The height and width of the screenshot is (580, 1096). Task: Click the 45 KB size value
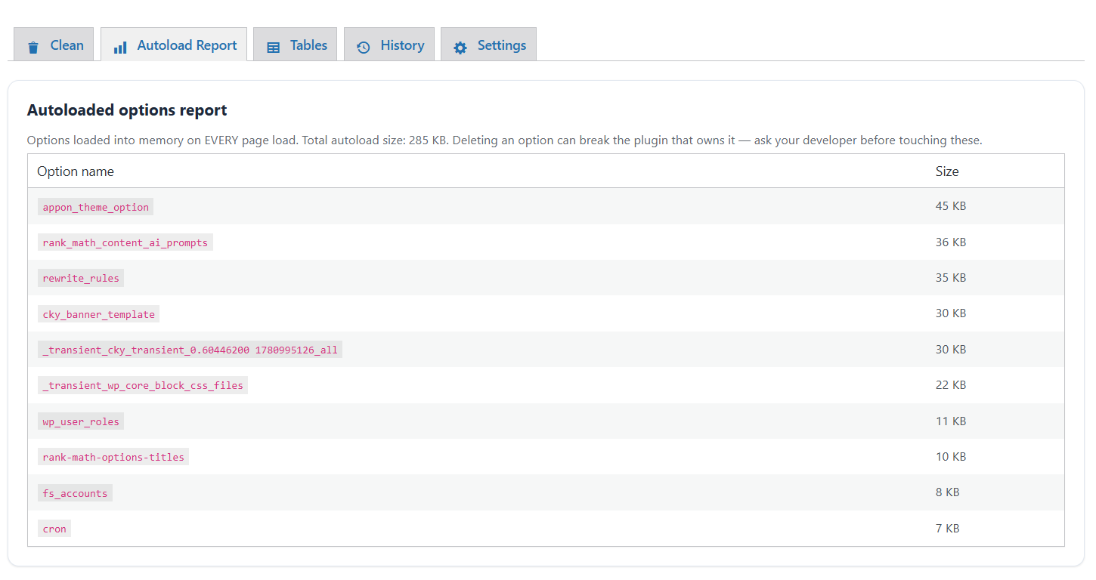(x=951, y=206)
